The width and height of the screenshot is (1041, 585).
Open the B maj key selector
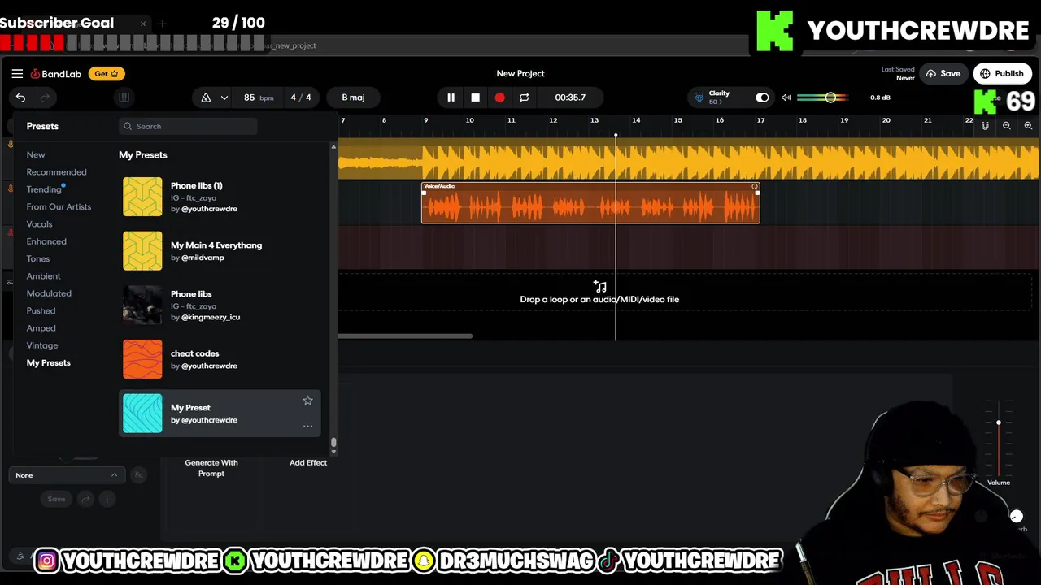point(353,97)
